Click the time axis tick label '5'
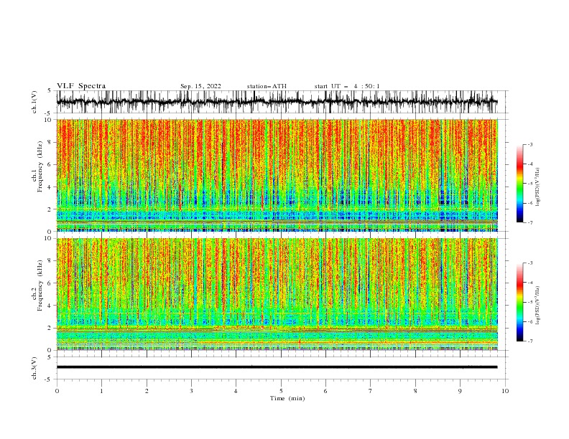This screenshot has height=439, width=569. click(x=281, y=391)
